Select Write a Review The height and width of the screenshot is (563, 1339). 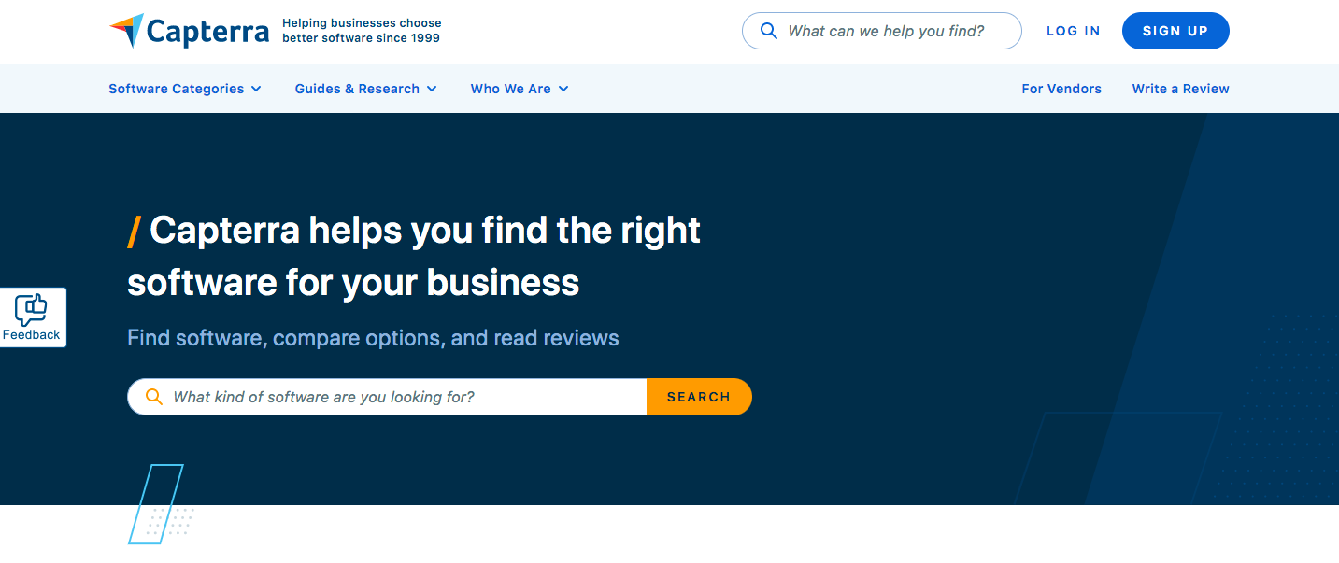tap(1180, 89)
